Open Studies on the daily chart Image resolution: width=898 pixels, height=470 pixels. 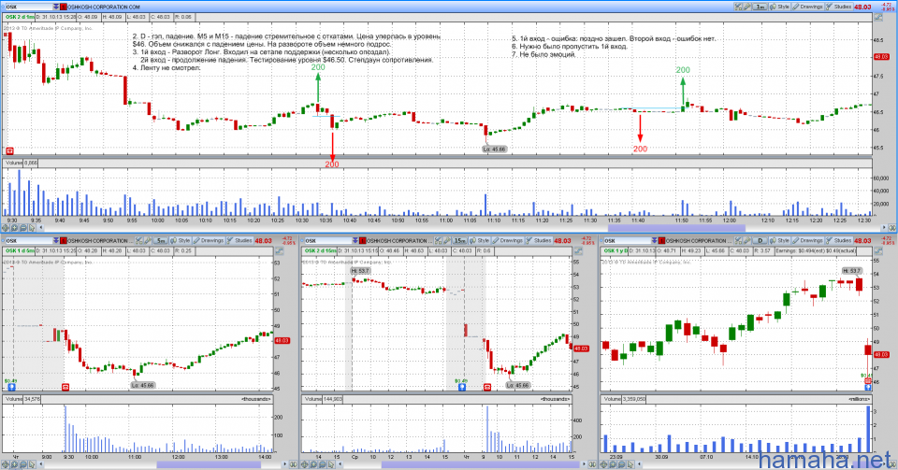[x=838, y=241]
